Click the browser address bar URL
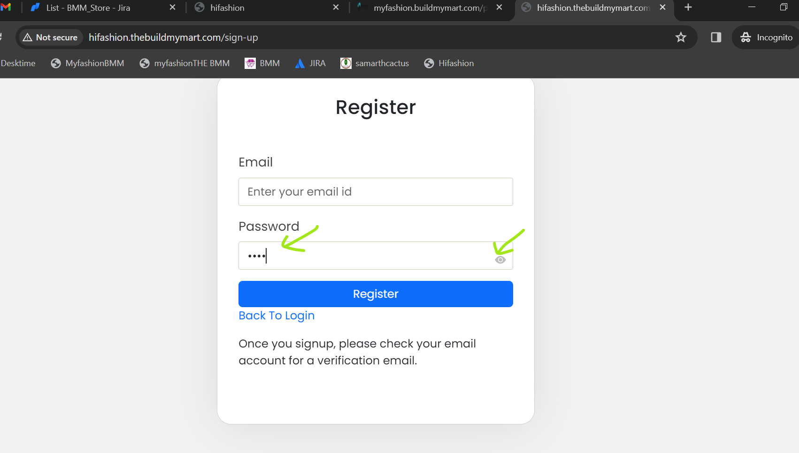 pos(173,38)
